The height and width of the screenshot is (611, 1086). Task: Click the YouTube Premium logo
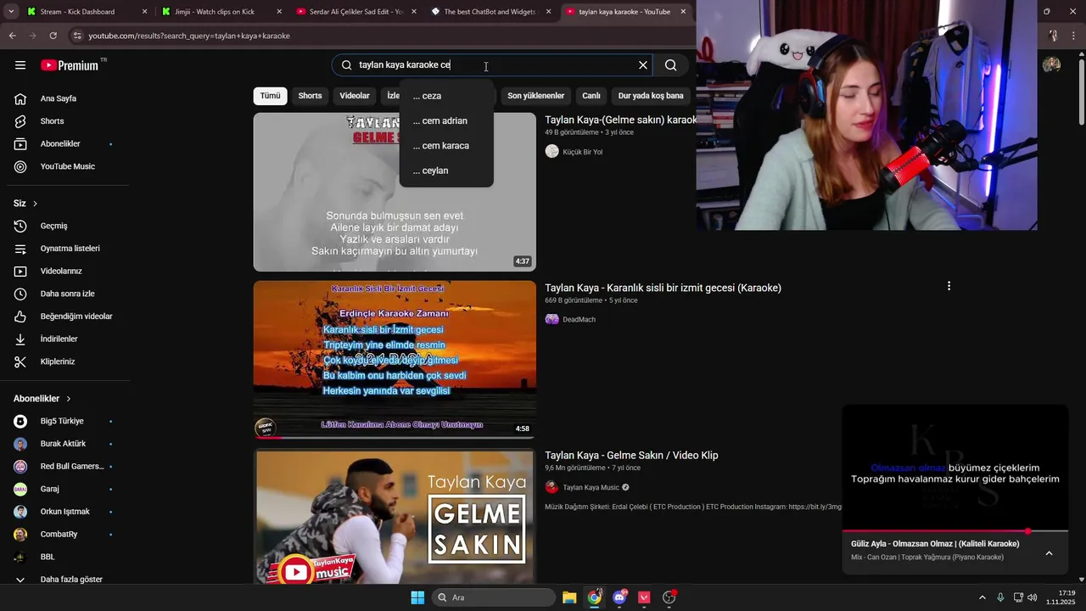(70, 65)
